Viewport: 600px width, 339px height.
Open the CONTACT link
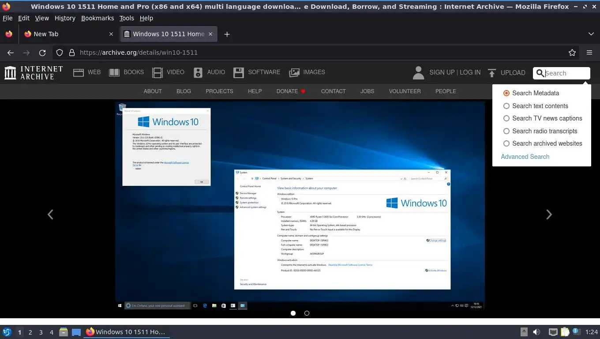tap(333, 91)
